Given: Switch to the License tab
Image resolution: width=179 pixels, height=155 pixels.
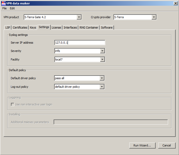Looking at the screenshot, I should (56, 28).
